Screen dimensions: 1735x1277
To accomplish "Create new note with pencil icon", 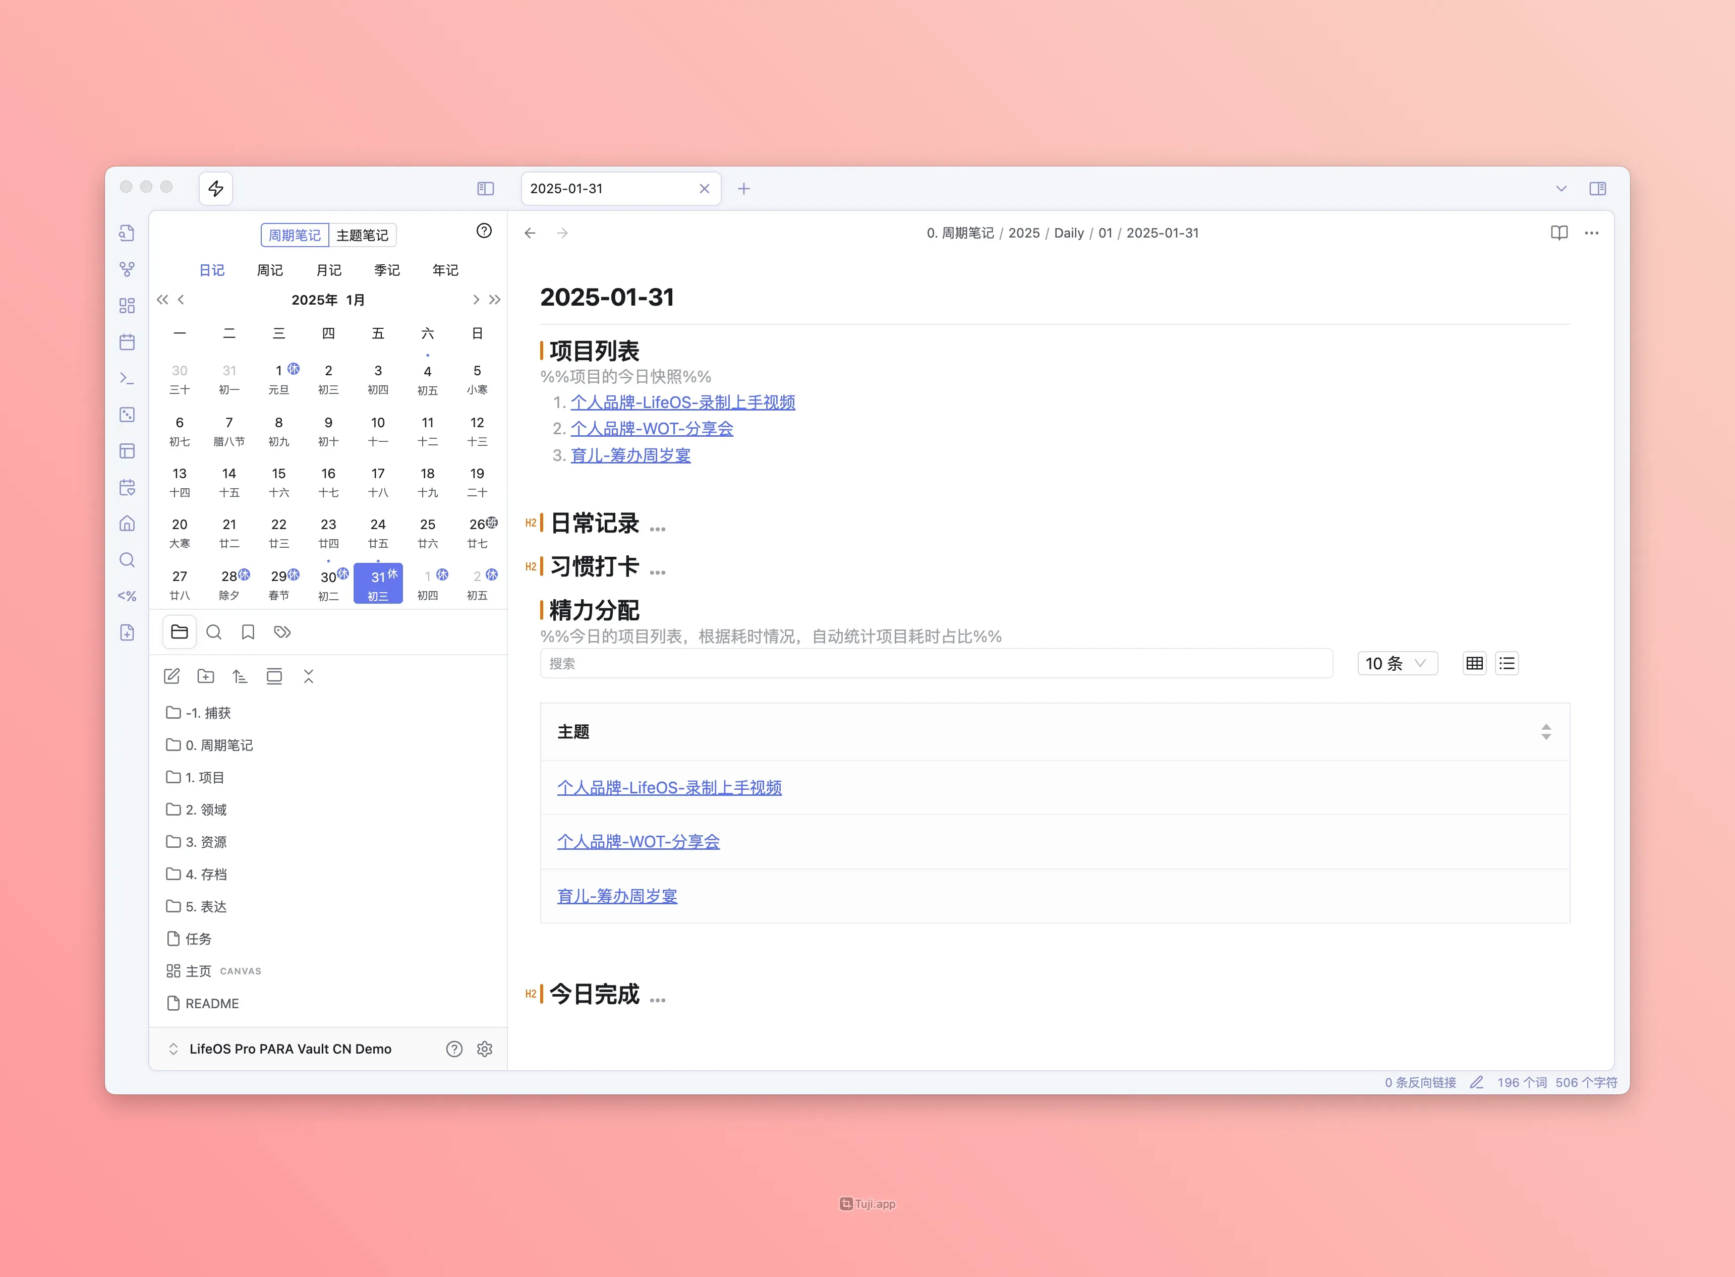I will tap(171, 676).
